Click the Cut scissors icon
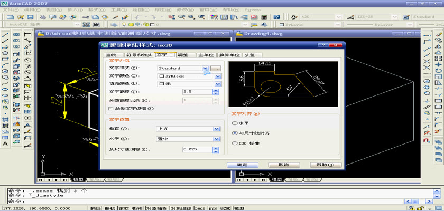 coord(86,17)
